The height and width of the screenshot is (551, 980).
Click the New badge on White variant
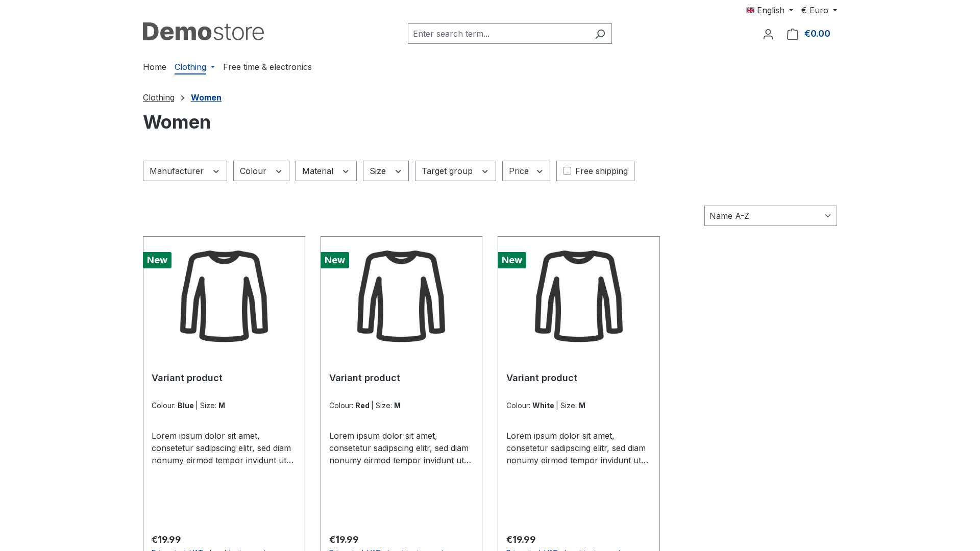point(512,260)
